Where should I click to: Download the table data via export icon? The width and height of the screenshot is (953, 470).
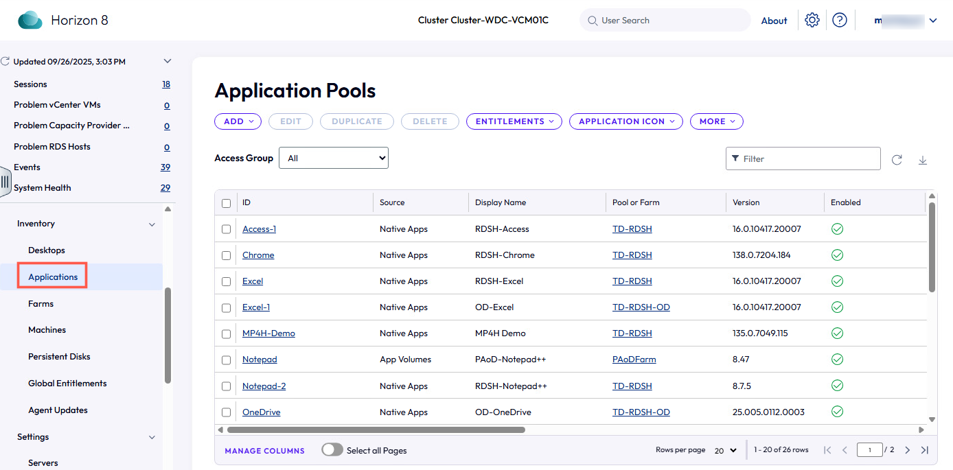pos(923,159)
